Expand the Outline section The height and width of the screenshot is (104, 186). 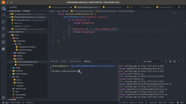(x=8, y=100)
